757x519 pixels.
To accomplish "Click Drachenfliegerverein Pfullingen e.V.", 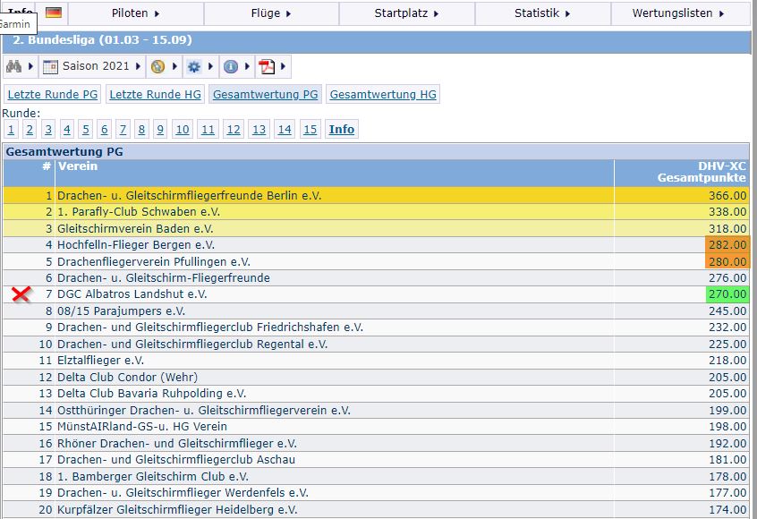I will pyautogui.click(x=154, y=261).
